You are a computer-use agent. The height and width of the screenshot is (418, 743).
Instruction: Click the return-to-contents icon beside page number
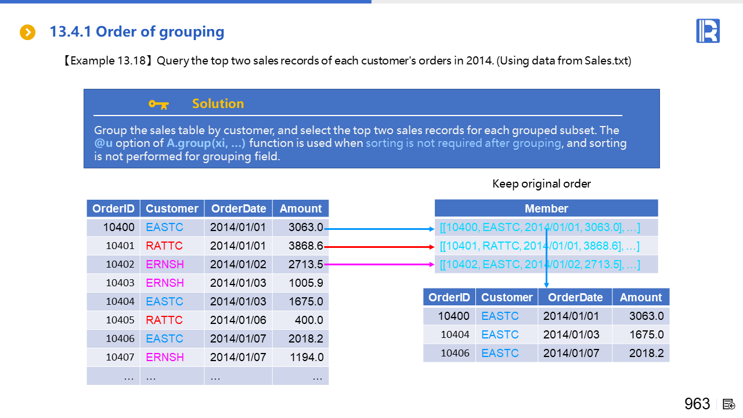pyautogui.click(x=729, y=404)
